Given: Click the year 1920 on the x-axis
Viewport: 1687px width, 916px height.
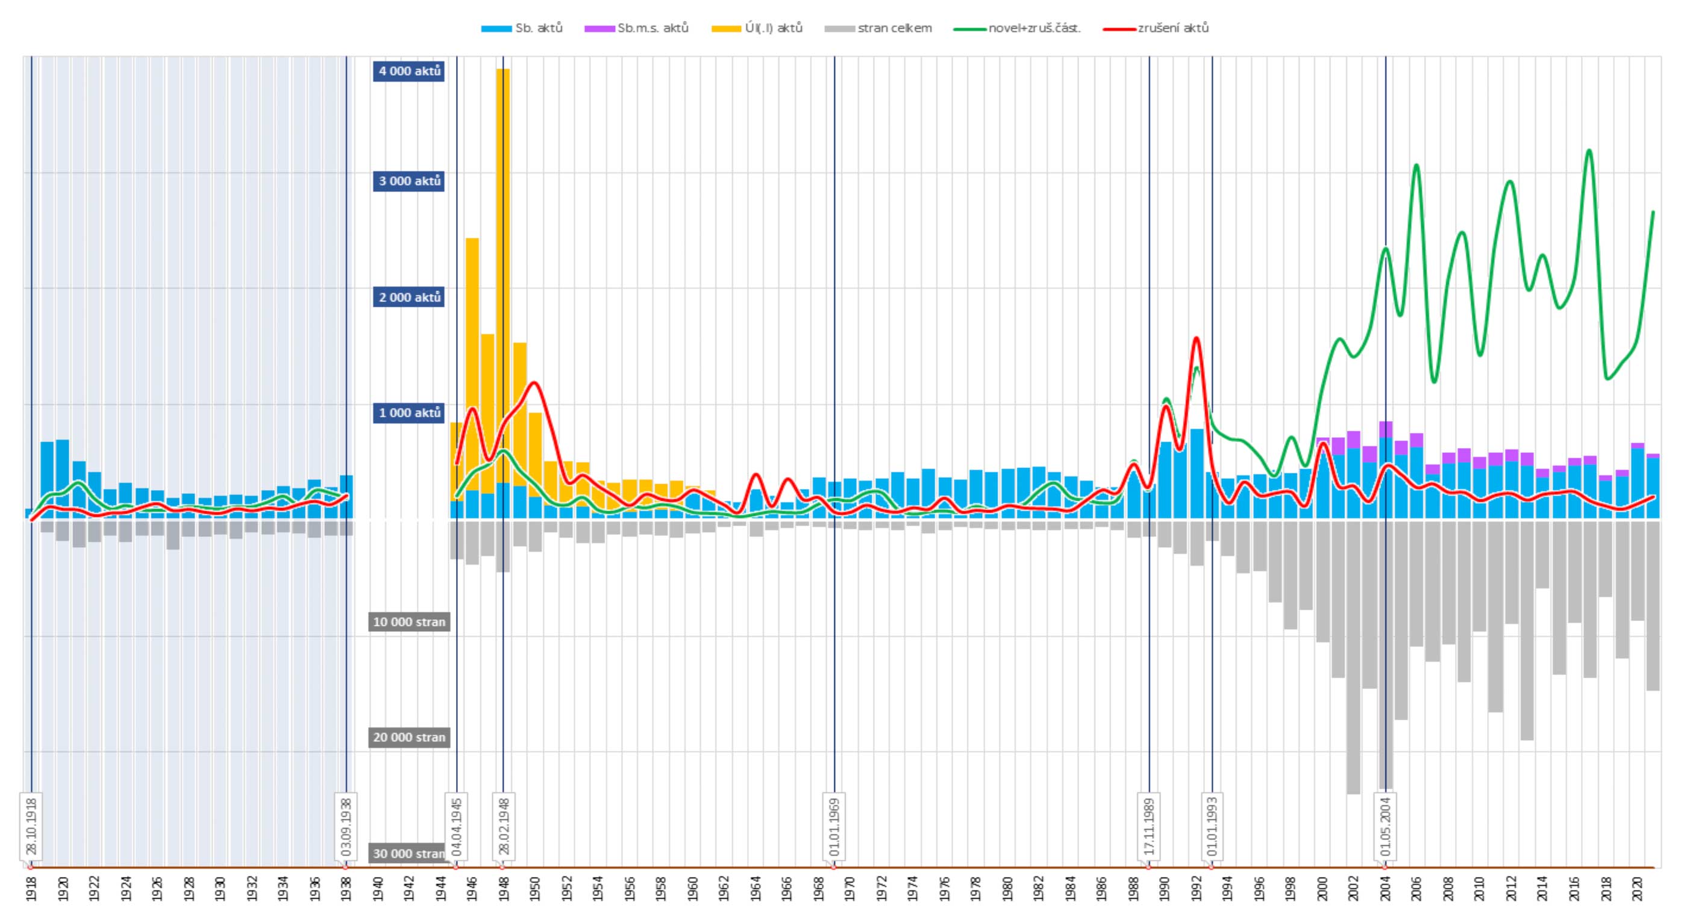Looking at the screenshot, I should [63, 888].
